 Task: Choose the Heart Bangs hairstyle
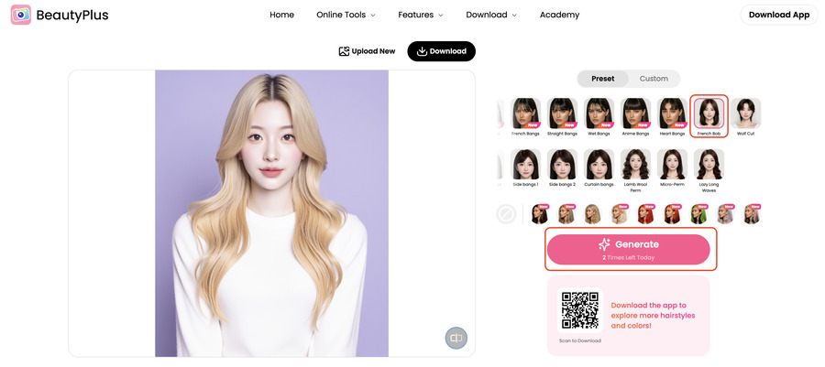[x=672, y=117]
